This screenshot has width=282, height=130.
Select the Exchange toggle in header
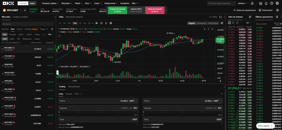click(x=23, y=3)
